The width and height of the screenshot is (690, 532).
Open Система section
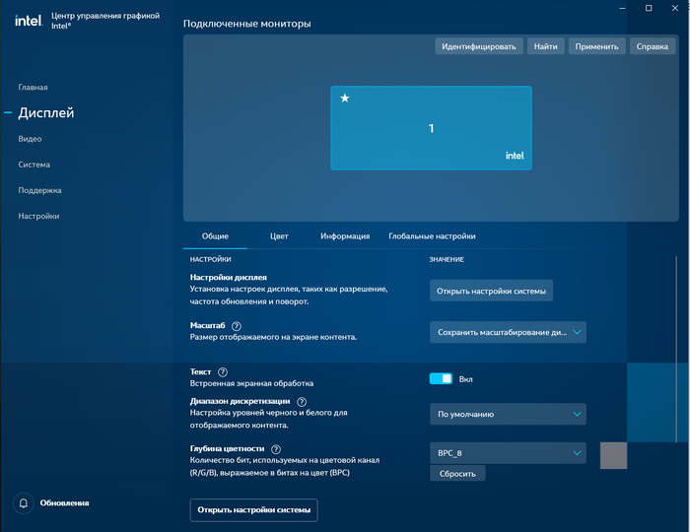34,165
